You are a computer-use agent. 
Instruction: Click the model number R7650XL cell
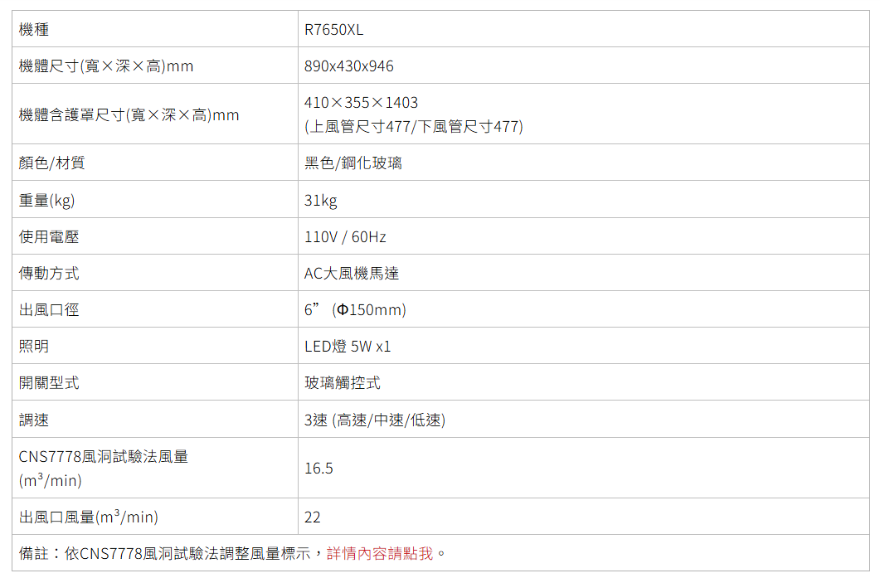coord(334,30)
